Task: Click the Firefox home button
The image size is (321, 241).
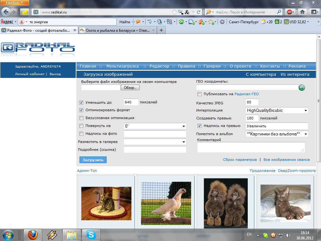Action: (302, 12)
